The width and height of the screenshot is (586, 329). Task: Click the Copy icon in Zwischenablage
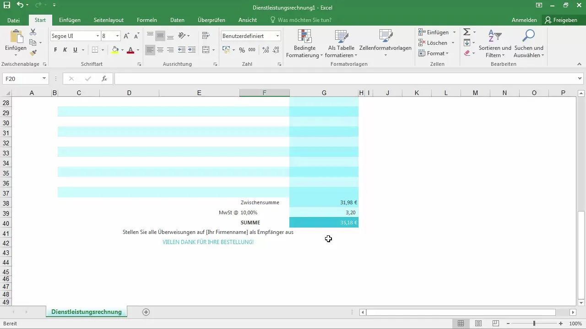pos(33,42)
